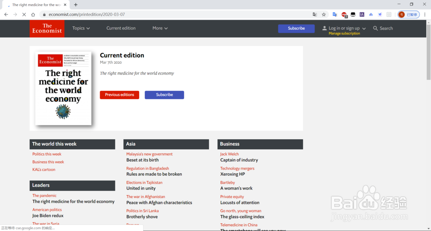The height and width of the screenshot is (231, 431).
Task: Go back to the previous page
Action: click(x=6, y=15)
